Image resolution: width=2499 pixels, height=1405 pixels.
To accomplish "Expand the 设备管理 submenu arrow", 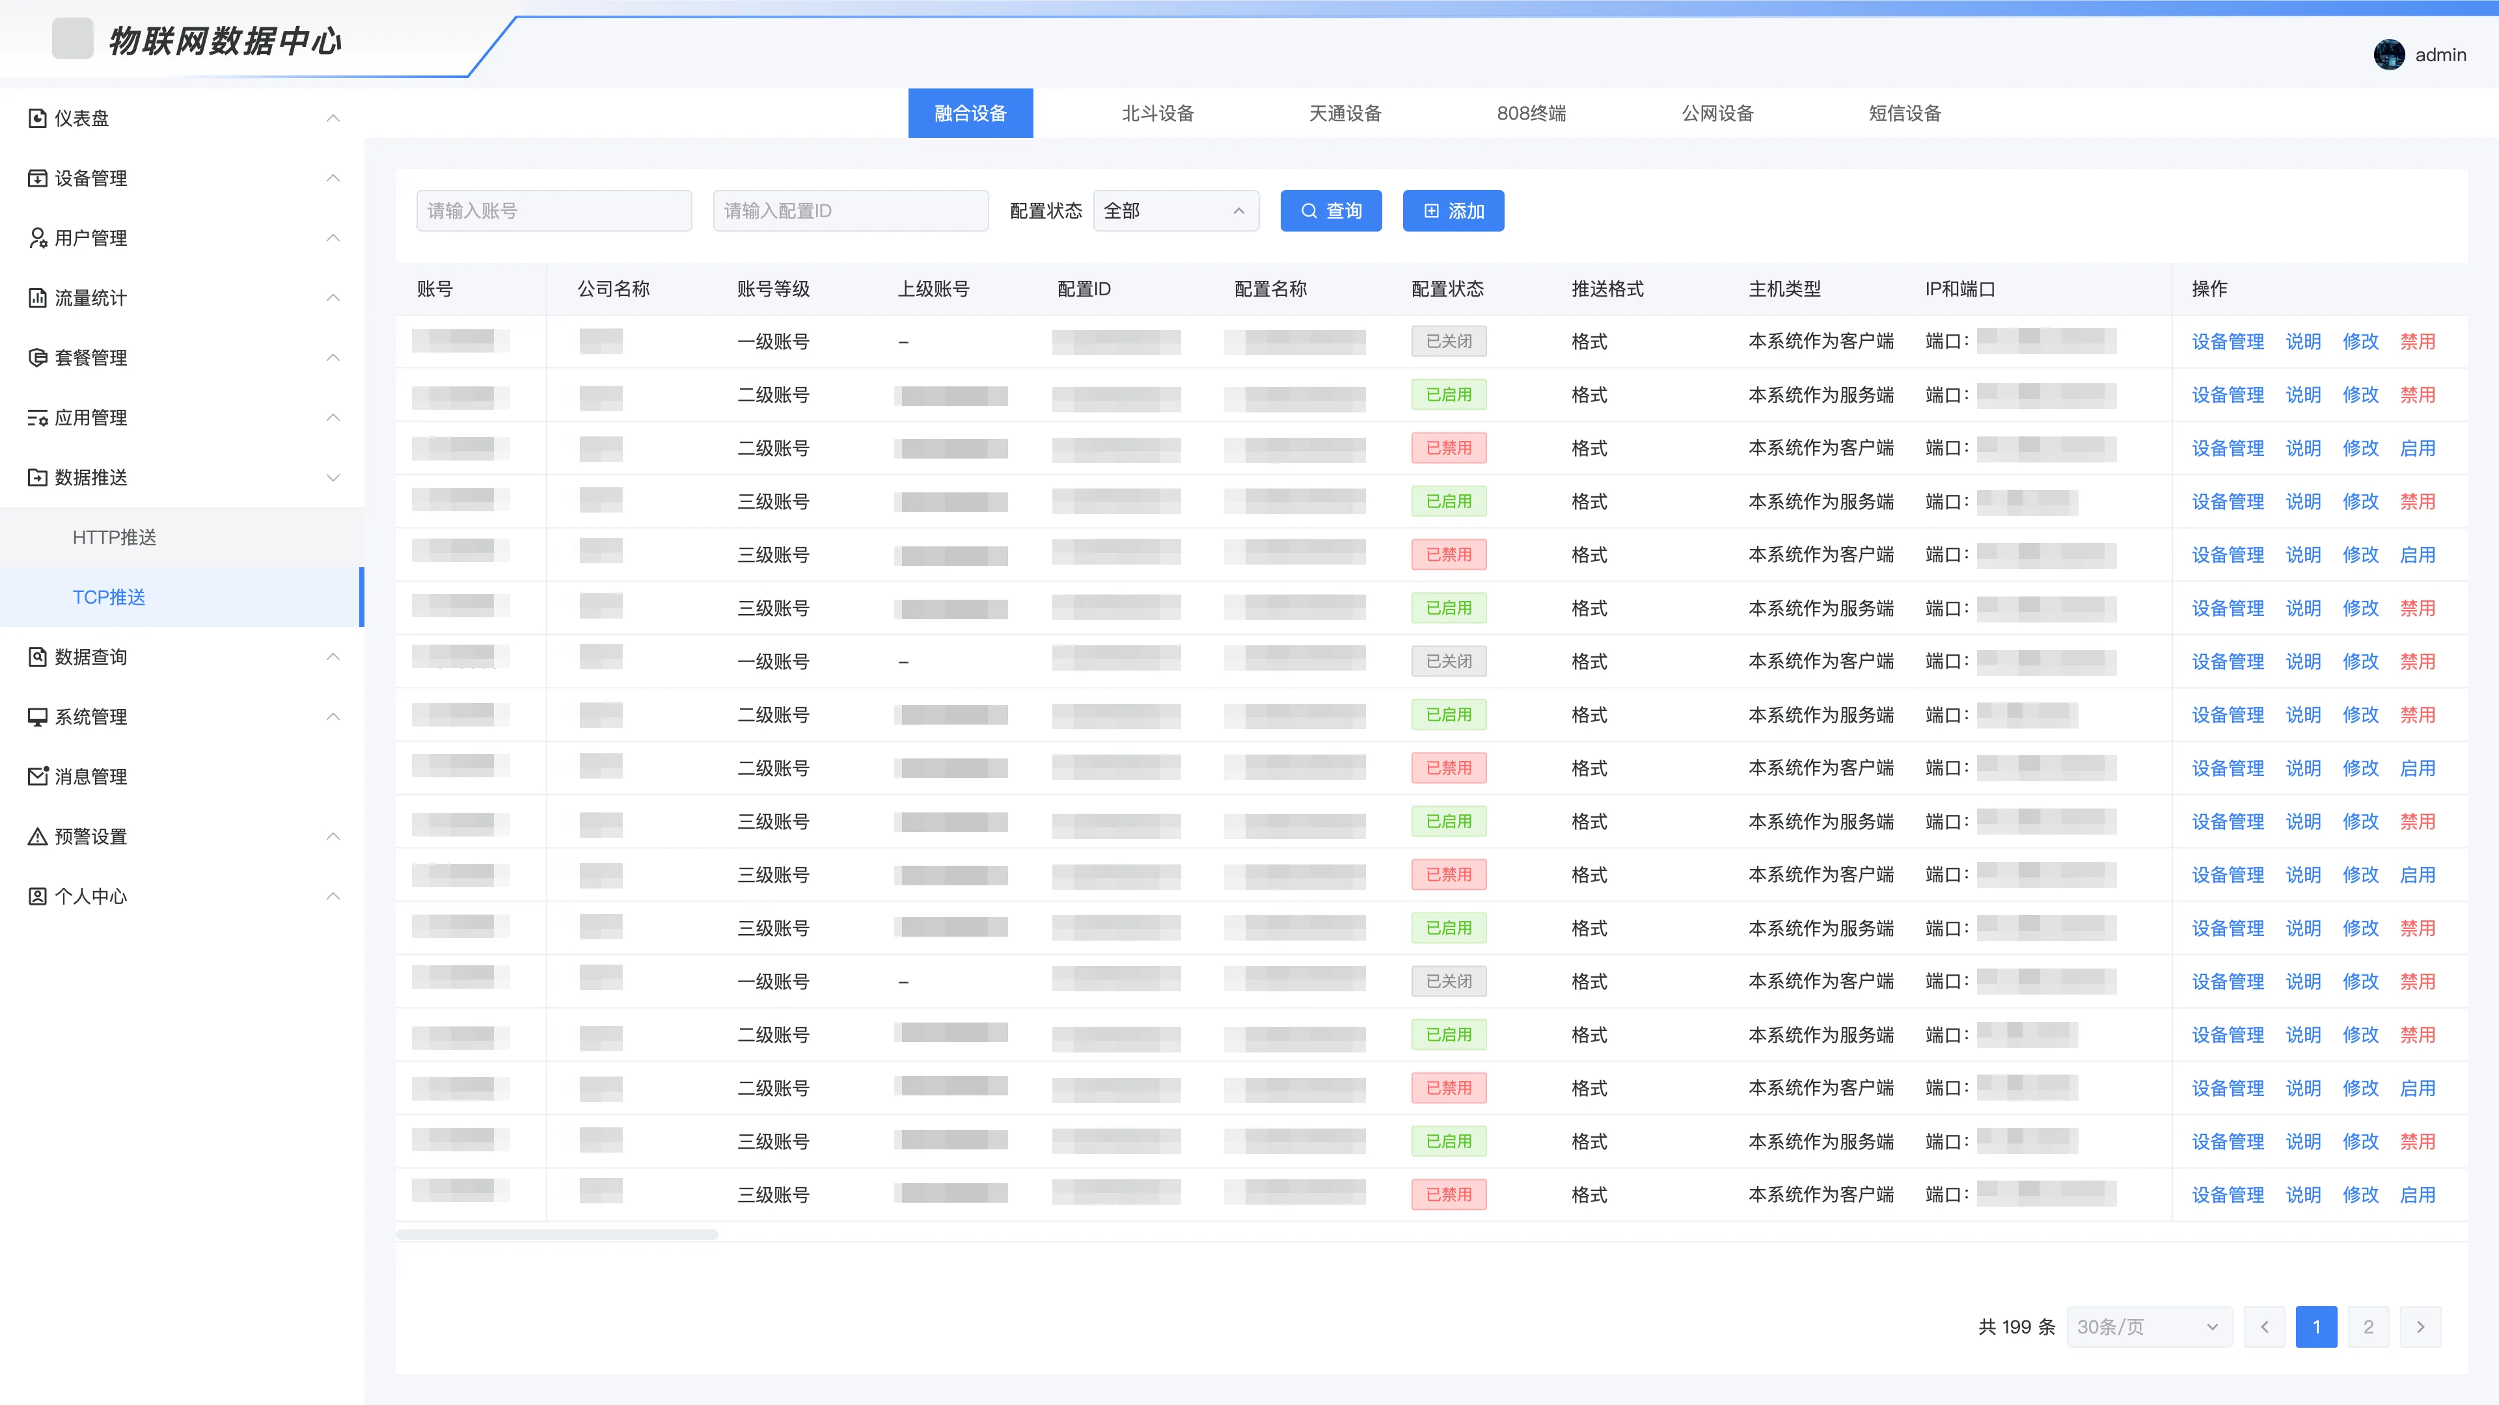I will 333,178.
